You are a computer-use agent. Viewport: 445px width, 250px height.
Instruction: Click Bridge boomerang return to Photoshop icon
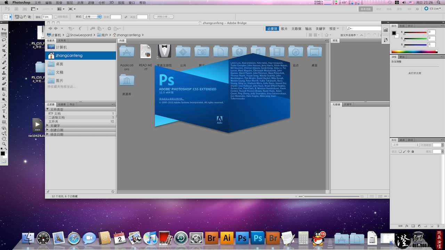(81, 28)
